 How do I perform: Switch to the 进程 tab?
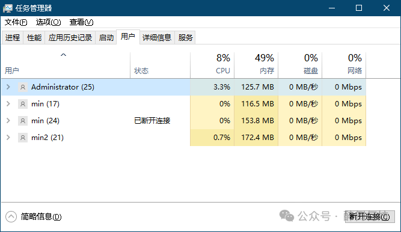(13, 38)
